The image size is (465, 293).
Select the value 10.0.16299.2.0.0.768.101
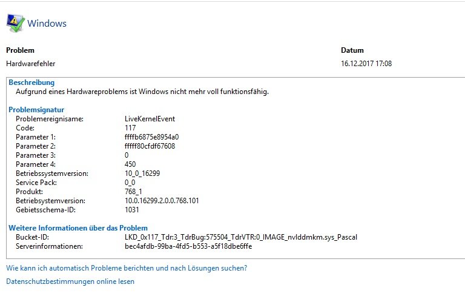coord(162,201)
